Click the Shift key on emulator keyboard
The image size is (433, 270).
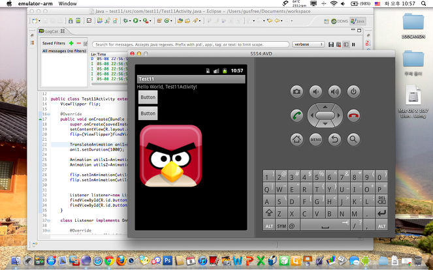269,213
